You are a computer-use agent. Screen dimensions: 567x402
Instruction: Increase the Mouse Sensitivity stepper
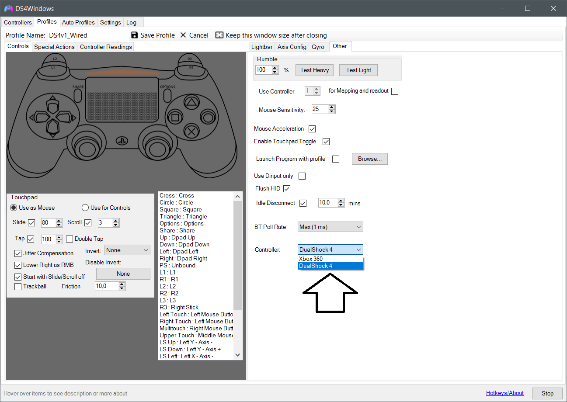coord(332,107)
